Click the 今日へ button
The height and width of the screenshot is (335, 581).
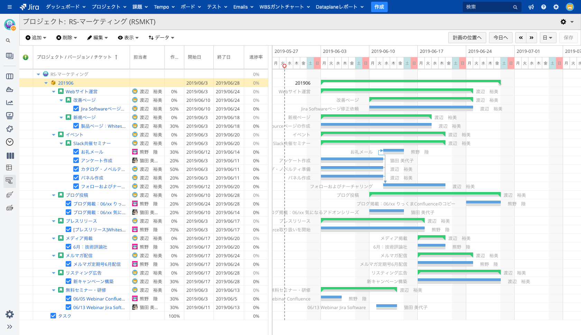(x=500, y=38)
